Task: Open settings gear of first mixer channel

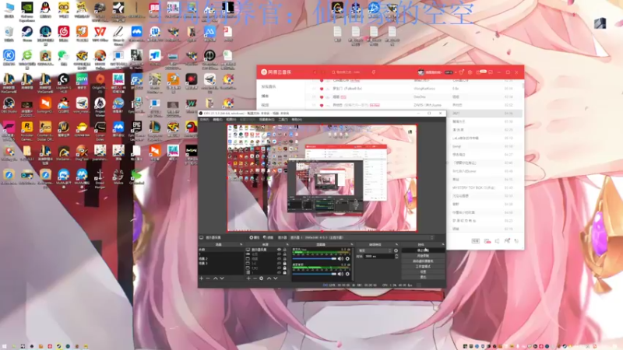Action: coord(347,259)
